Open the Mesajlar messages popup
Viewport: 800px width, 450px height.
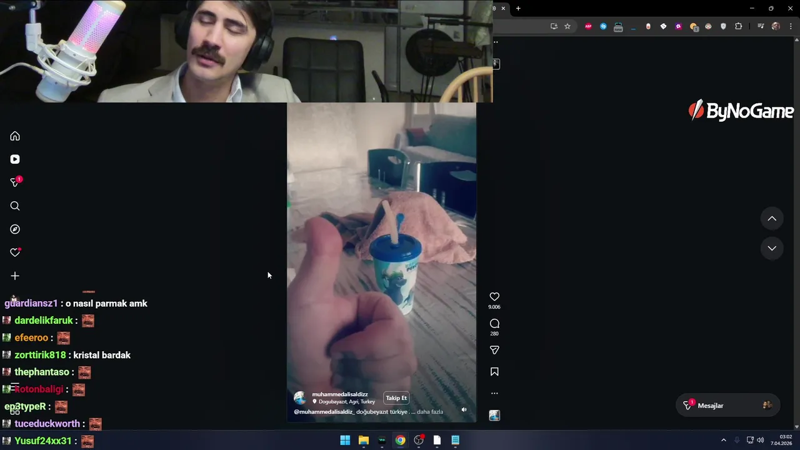727,406
